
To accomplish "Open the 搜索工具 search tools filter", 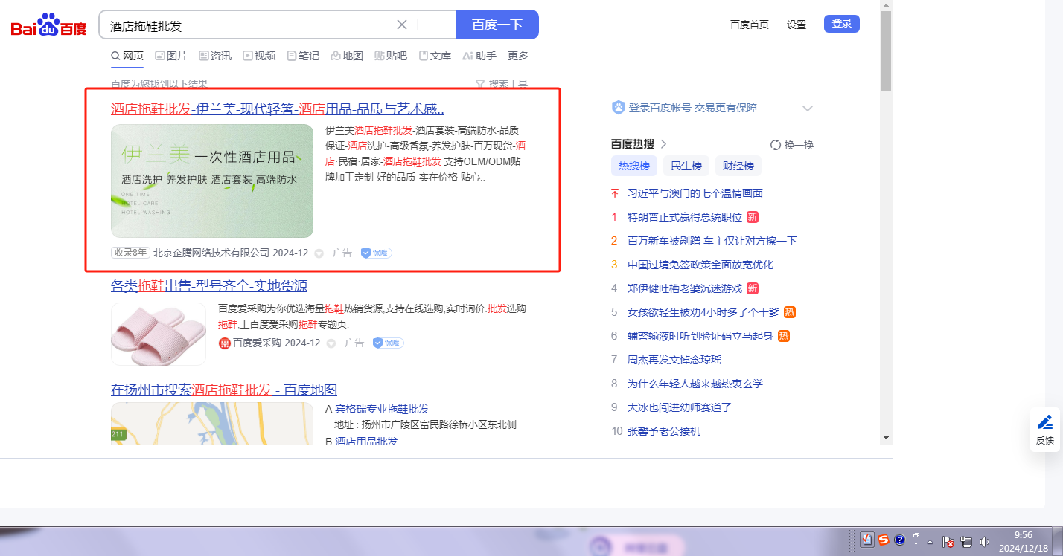I will point(502,84).
